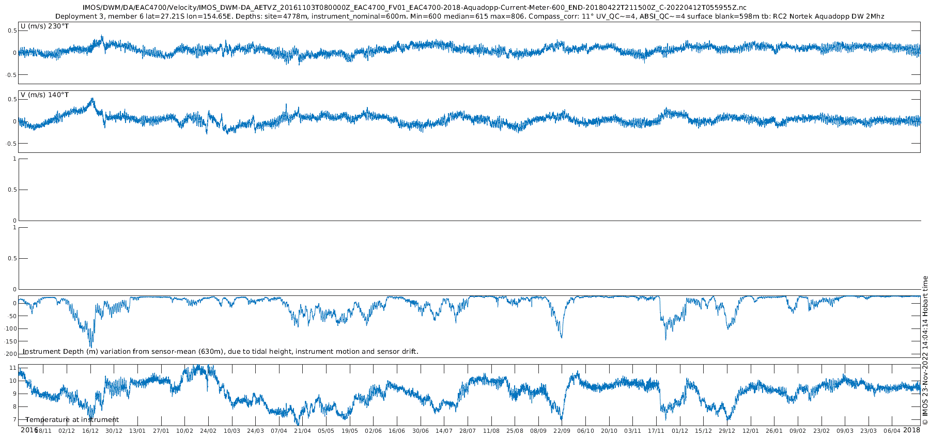Select the '09/02' date tick label

tap(798, 431)
